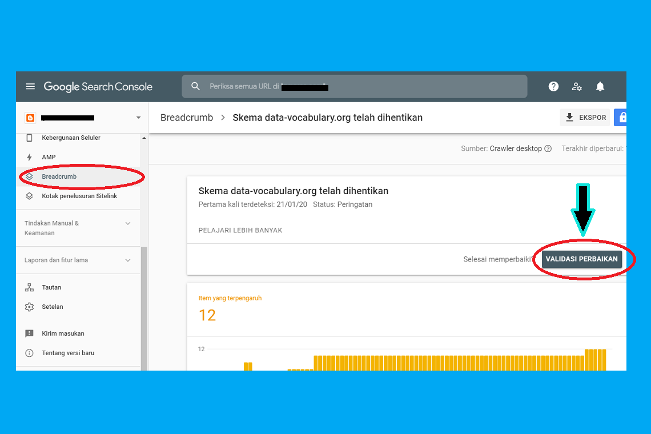Click the AMP lightning bolt icon
This screenshot has height=434, width=651.
[x=29, y=157]
